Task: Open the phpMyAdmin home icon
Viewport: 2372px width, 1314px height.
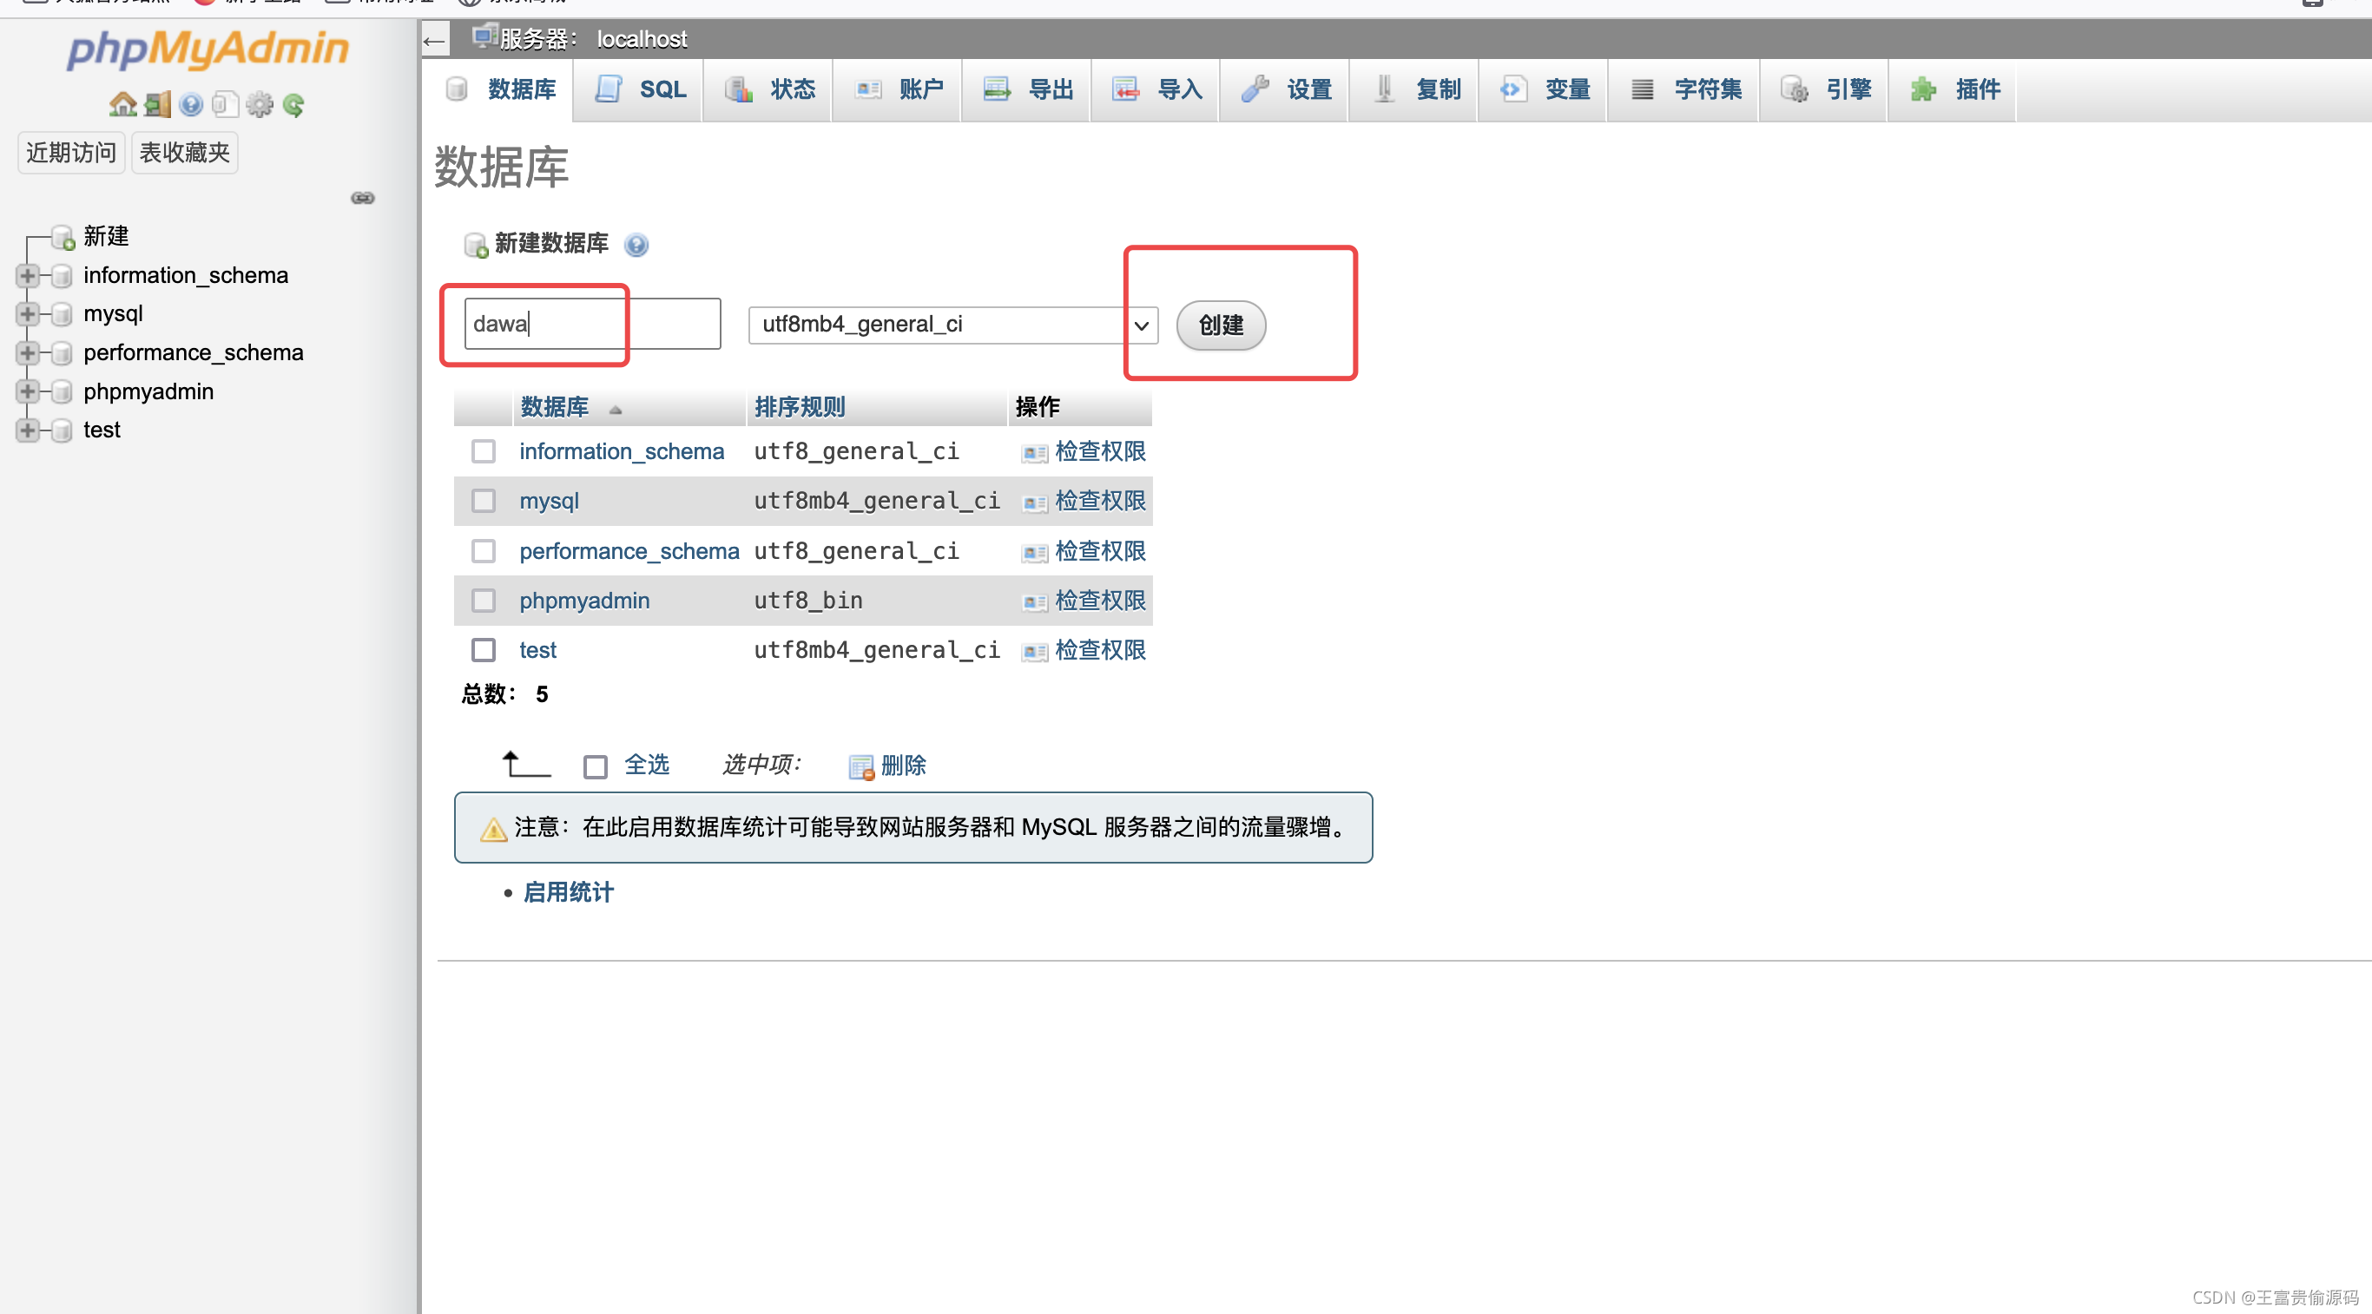Action: pos(122,105)
